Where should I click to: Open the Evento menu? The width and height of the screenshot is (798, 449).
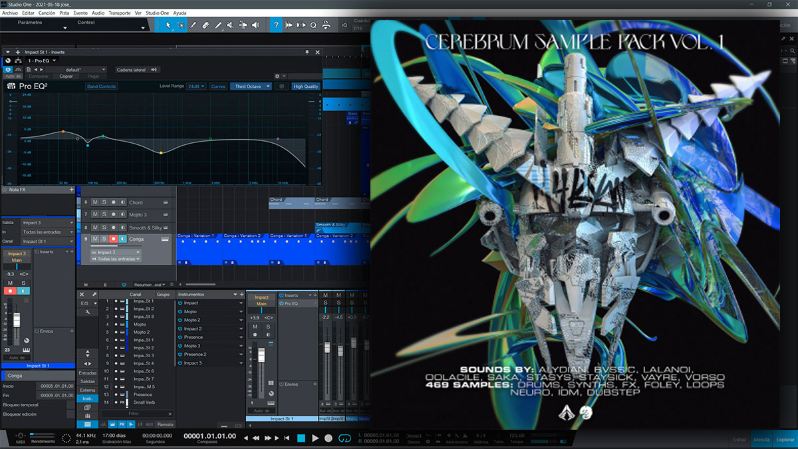pyautogui.click(x=80, y=13)
